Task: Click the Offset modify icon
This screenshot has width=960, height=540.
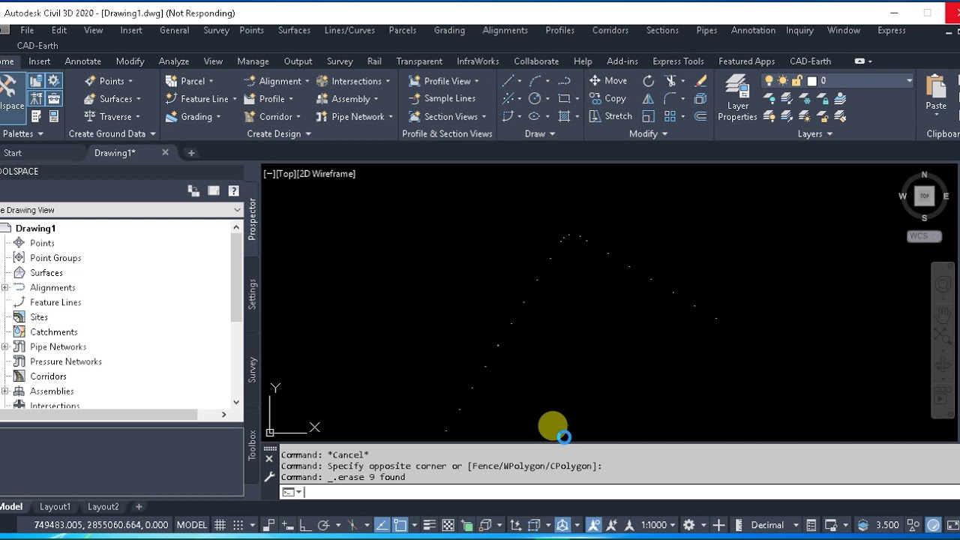Action: [x=700, y=116]
